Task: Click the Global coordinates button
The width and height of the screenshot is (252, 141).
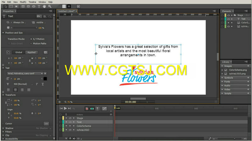Action: coord(19,52)
